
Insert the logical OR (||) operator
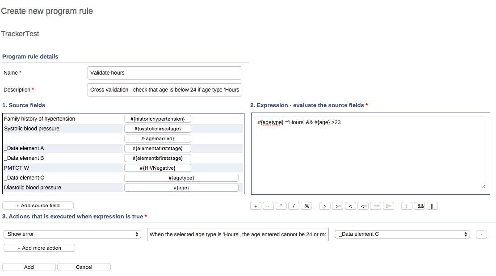[x=432, y=206]
